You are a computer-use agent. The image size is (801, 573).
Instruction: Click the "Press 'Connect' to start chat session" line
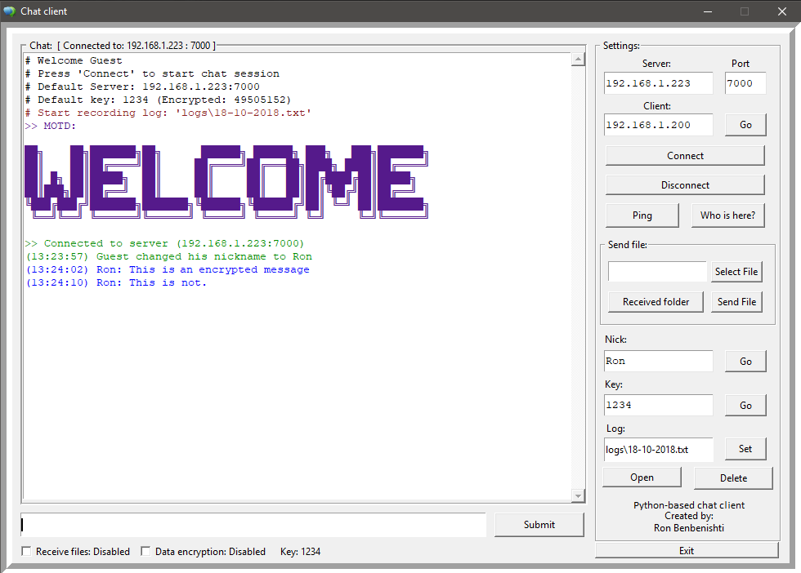coord(152,73)
